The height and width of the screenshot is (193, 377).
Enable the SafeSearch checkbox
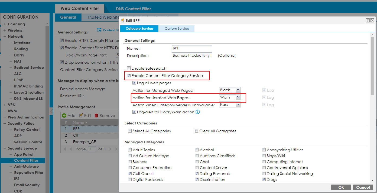(x=129, y=68)
